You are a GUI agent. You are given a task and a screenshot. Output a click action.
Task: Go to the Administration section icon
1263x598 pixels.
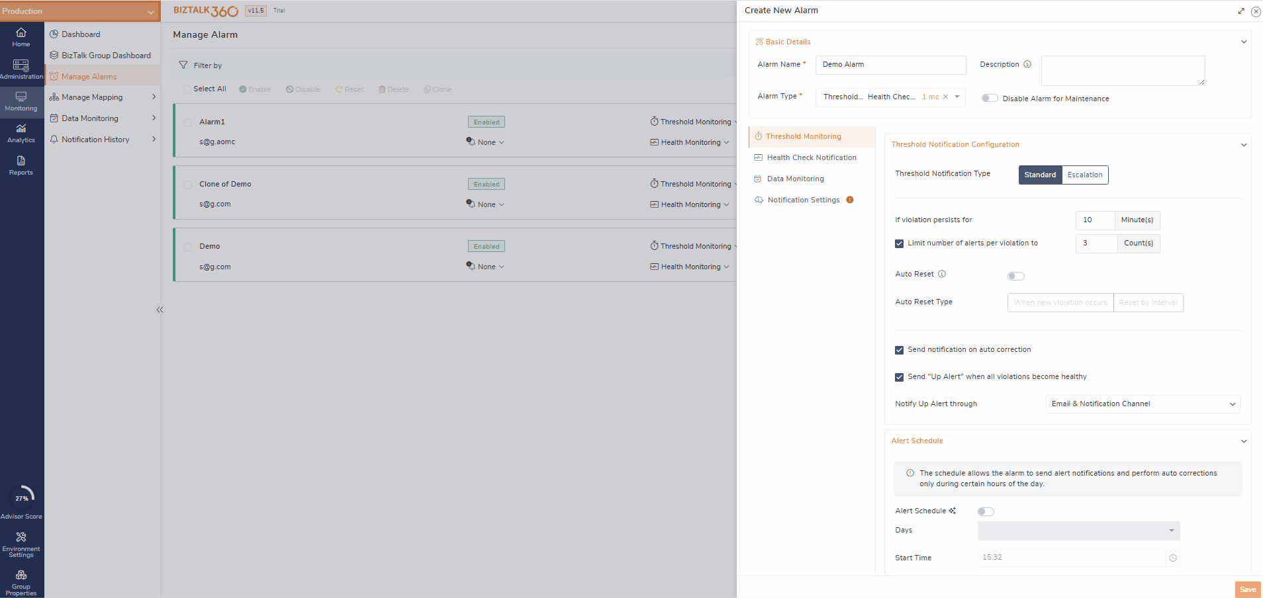tap(21, 69)
